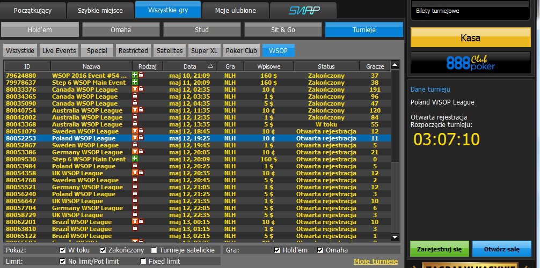Click the Otwórz salę button
The image size is (540, 268).
click(x=501, y=249)
